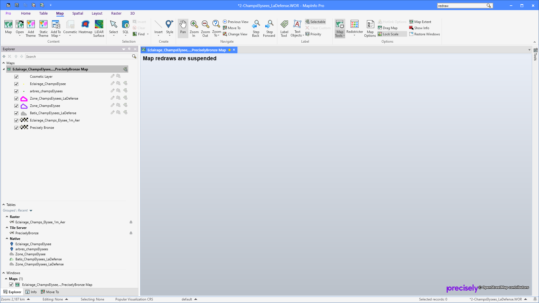This screenshot has height=303, width=539.
Task: Click the Map Extent button
Action: pos(420,22)
